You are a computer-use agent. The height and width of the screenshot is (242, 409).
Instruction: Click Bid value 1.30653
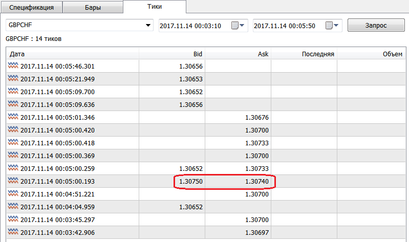point(190,79)
